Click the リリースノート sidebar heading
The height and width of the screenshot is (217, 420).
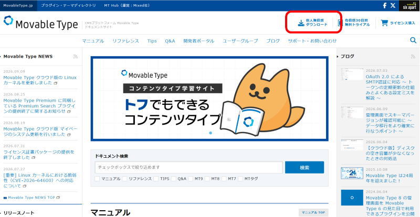[x=19, y=213]
